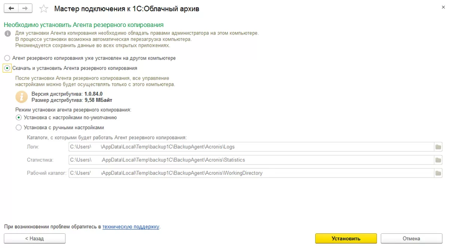The height and width of the screenshot is (248, 449).
Task: Select 'Агент уже установлен на другом компьютере' option
Action: pos(90,58)
